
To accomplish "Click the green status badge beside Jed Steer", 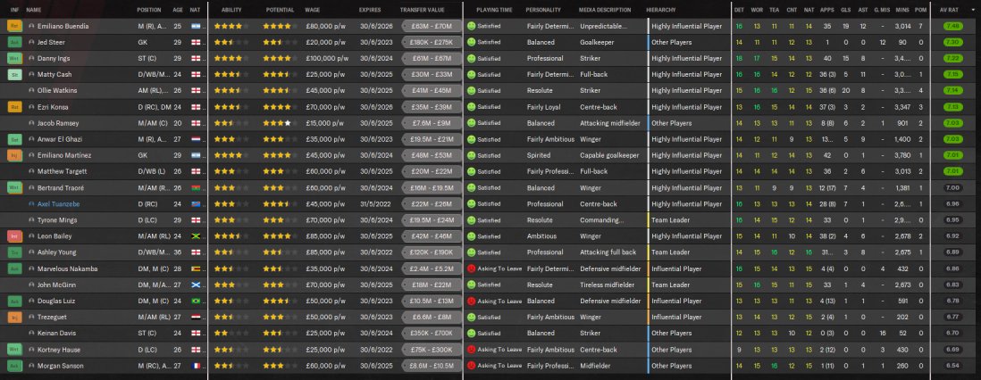I will (14, 43).
